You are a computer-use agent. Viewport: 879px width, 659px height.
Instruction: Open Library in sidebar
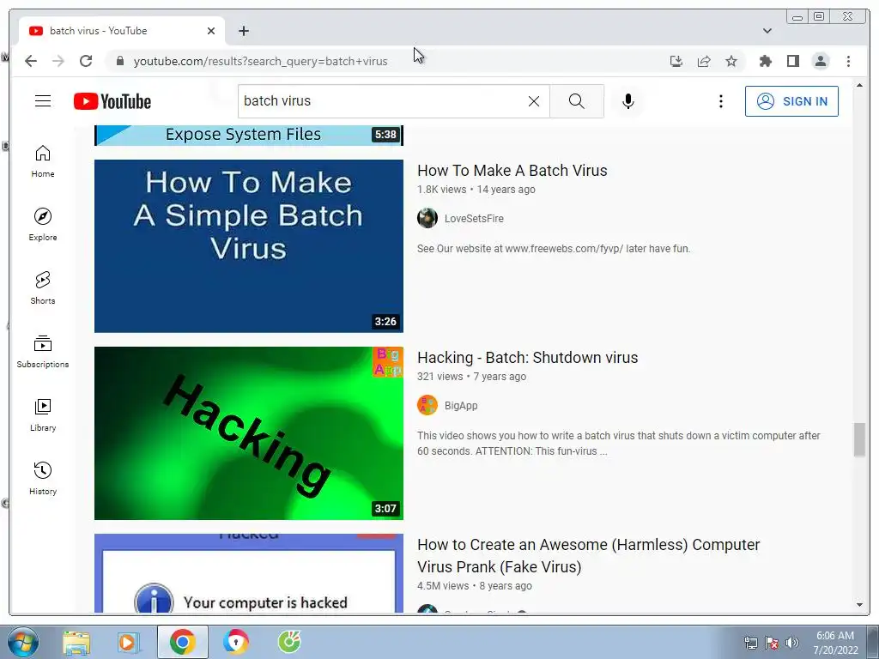click(x=43, y=414)
